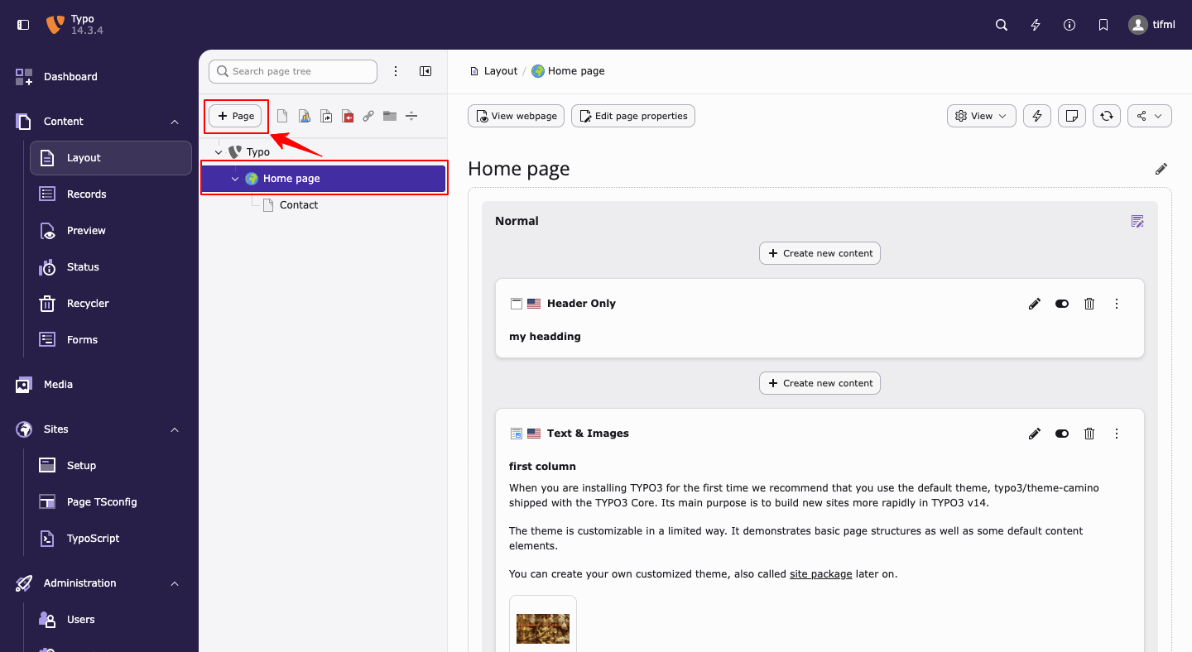Select the standard page type icon
This screenshot has height=652, width=1192.
pyautogui.click(x=282, y=117)
